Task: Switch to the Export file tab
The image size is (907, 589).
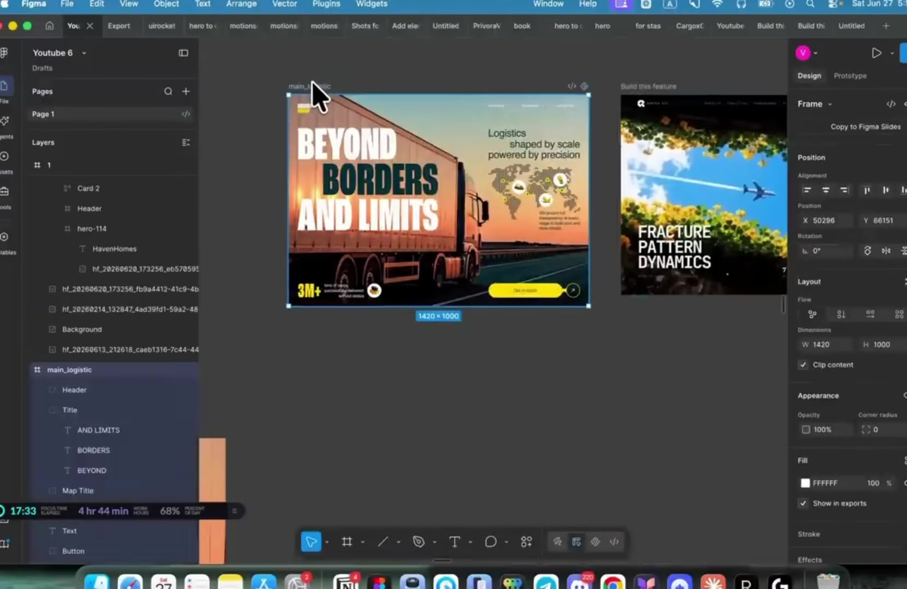Action: pyautogui.click(x=119, y=26)
